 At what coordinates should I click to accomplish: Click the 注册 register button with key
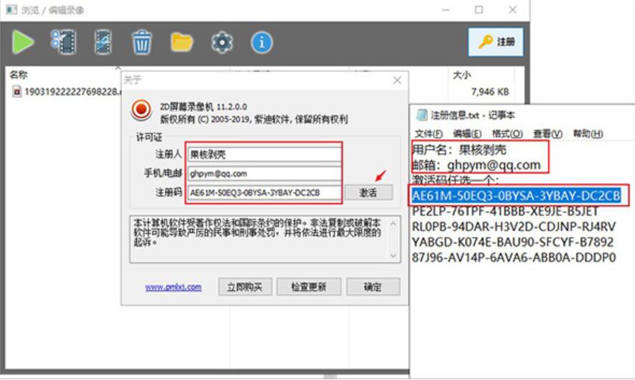496,42
